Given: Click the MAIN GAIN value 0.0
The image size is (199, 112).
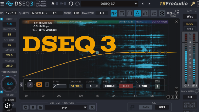Looking at the screenshot, I should pos(190,97).
